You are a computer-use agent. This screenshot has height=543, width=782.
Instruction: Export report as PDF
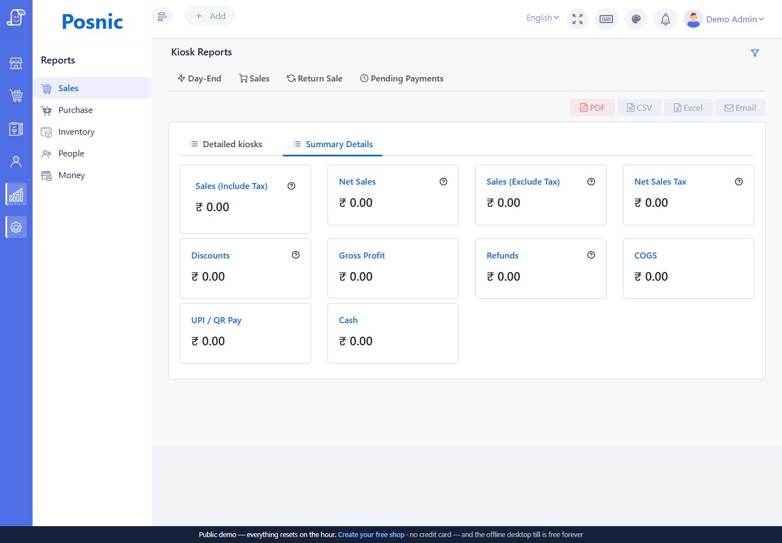click(592, 108)
